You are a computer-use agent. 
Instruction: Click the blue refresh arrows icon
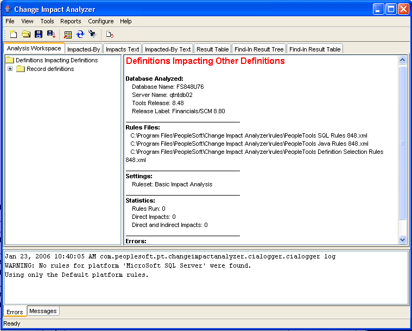[80, 34]
